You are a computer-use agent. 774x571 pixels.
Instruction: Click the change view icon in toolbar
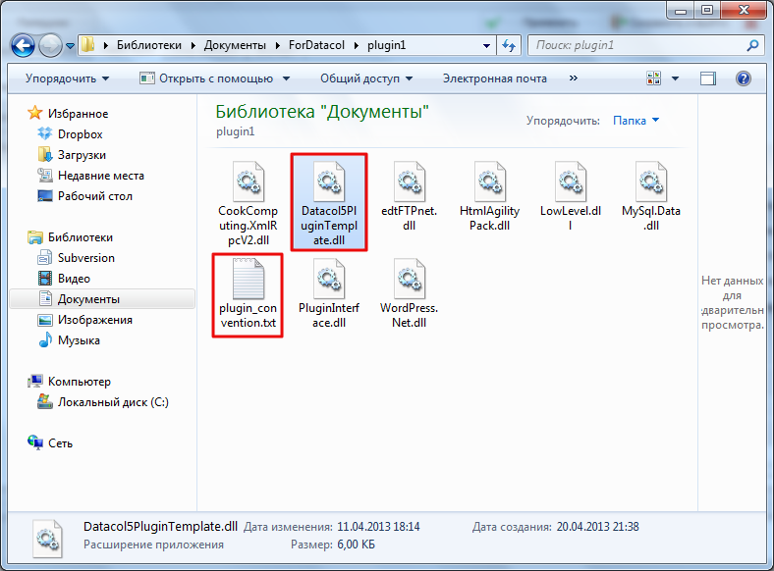[x=653, y=78]
